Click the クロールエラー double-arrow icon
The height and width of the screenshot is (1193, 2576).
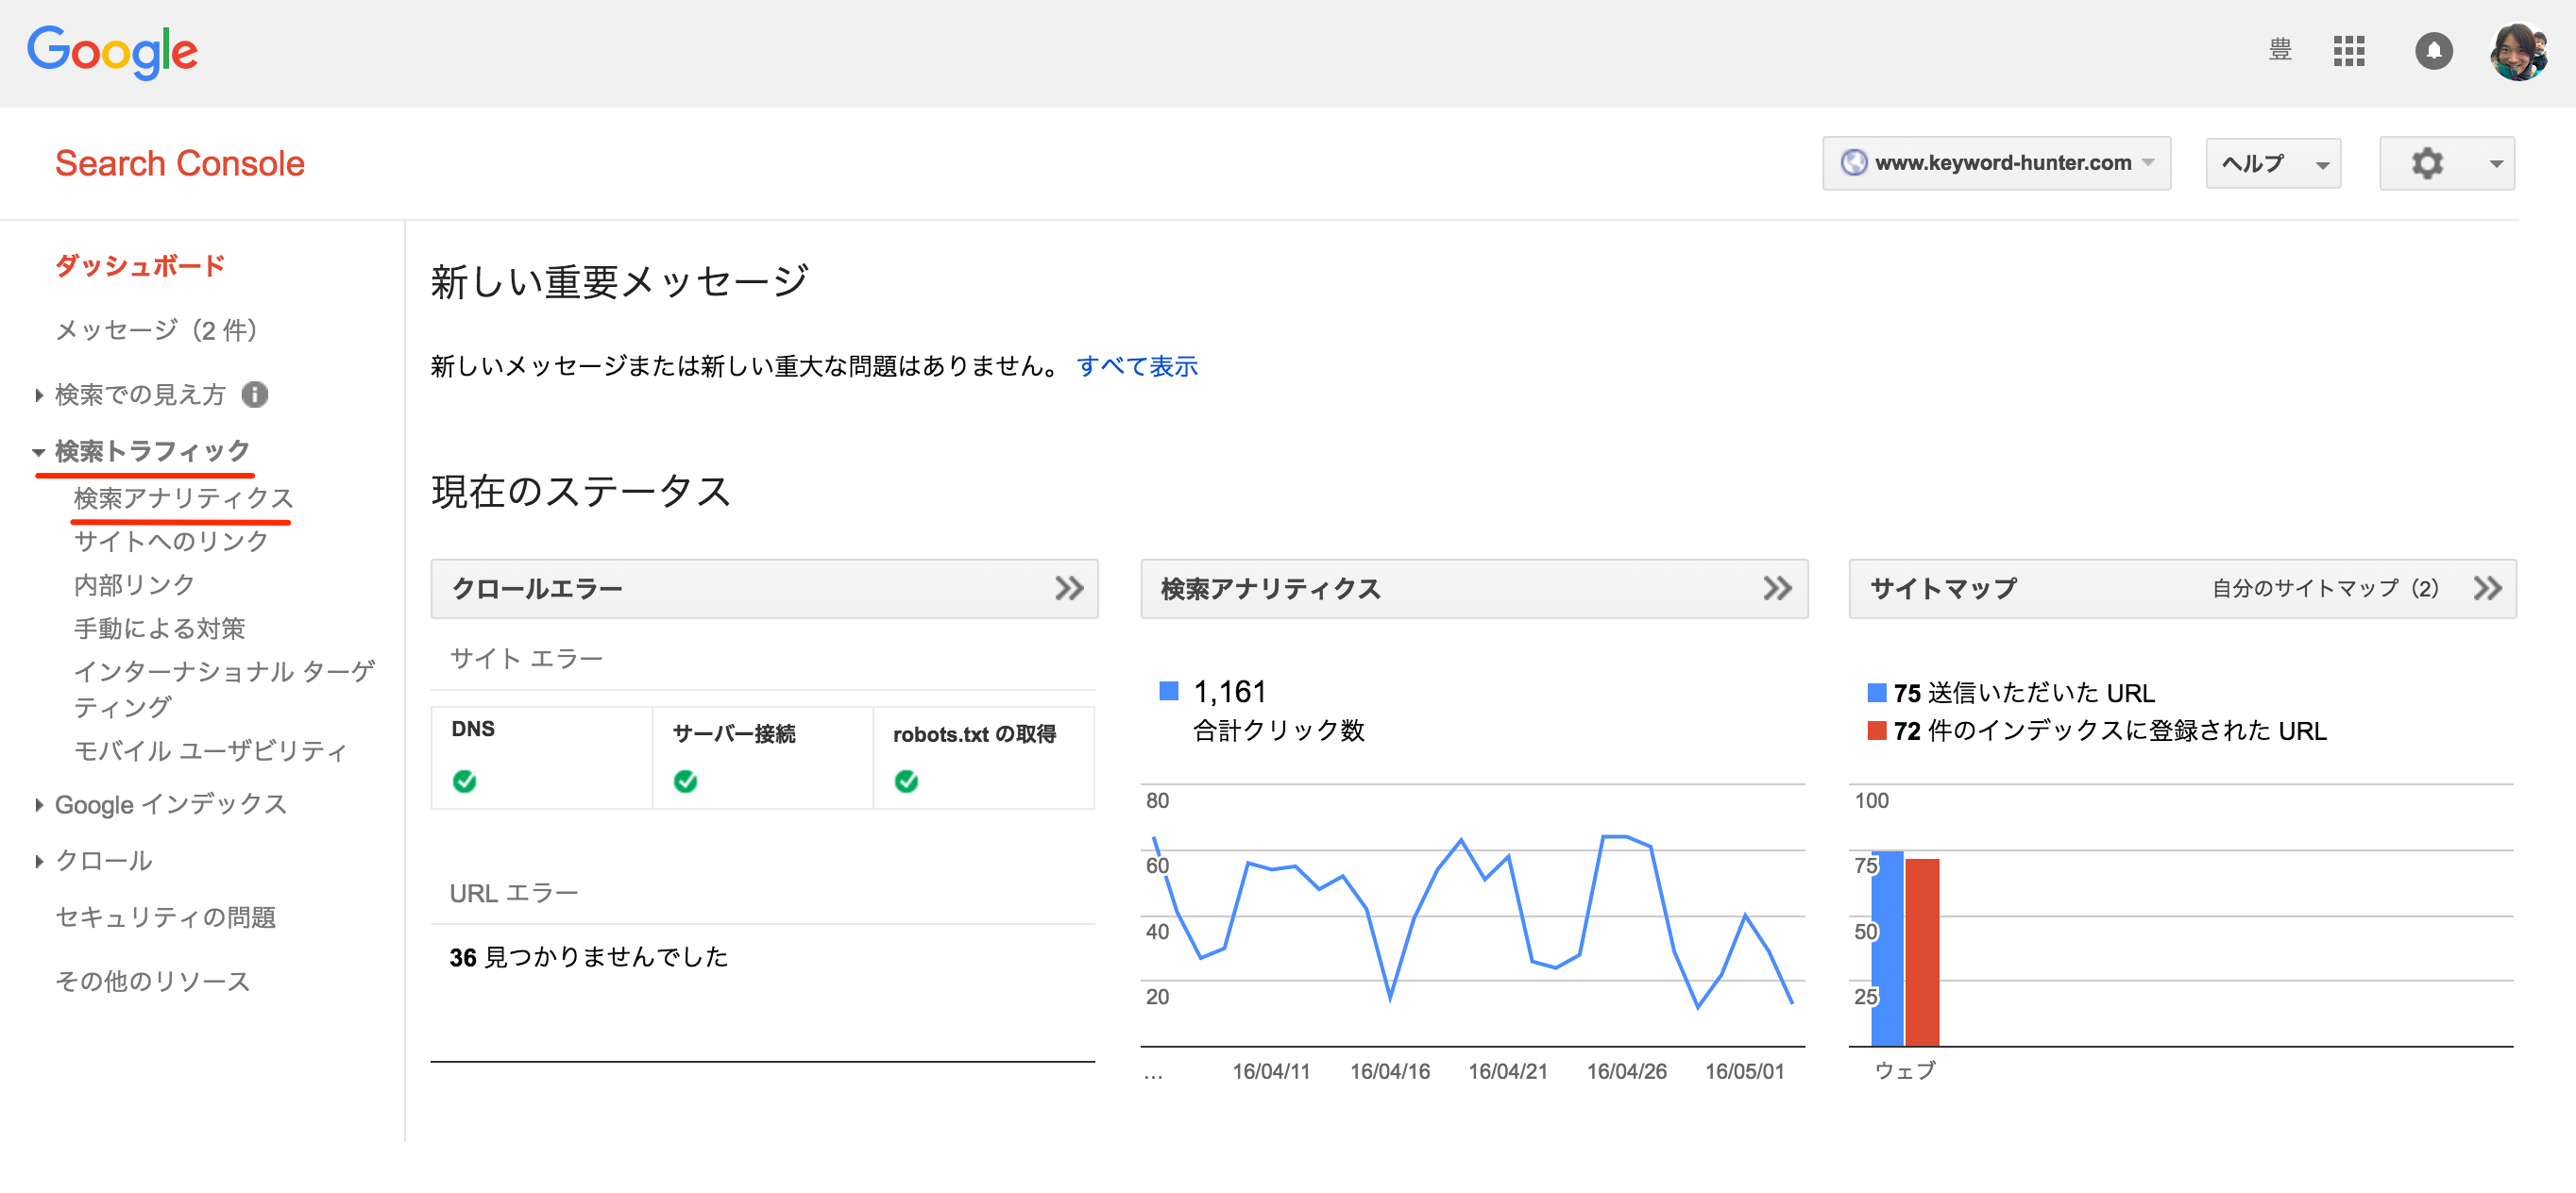click(1068, 589)
